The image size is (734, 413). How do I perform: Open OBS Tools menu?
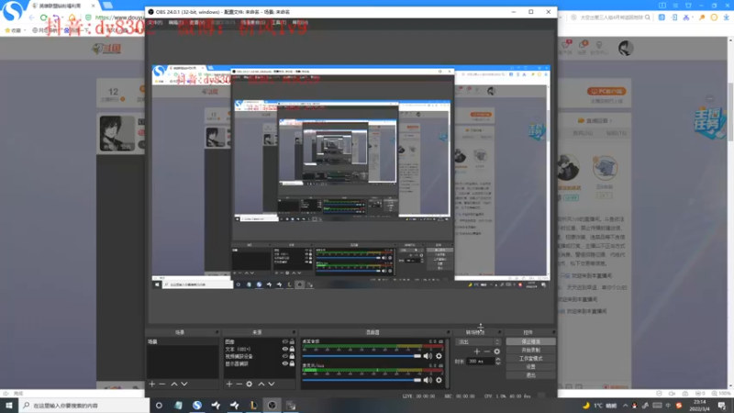click(279, 22)
